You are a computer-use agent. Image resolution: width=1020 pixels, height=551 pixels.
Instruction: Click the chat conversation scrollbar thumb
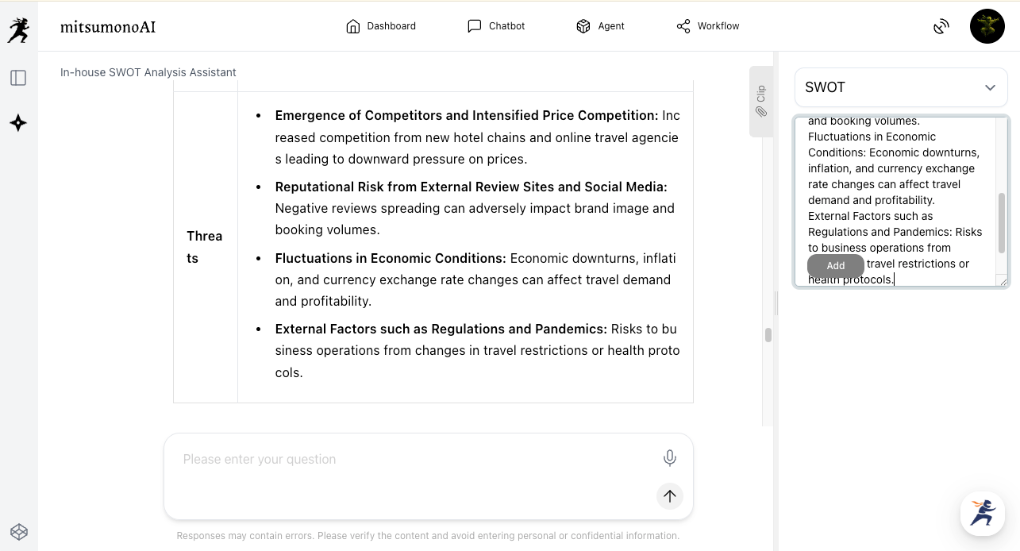(x=768, y=335)
